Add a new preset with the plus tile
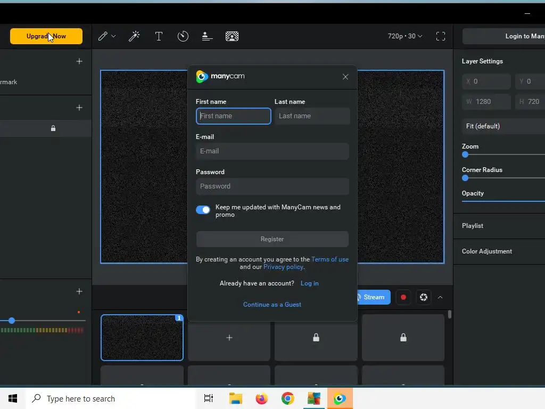This screenshot has height=409, width=545. pos(229,338)
